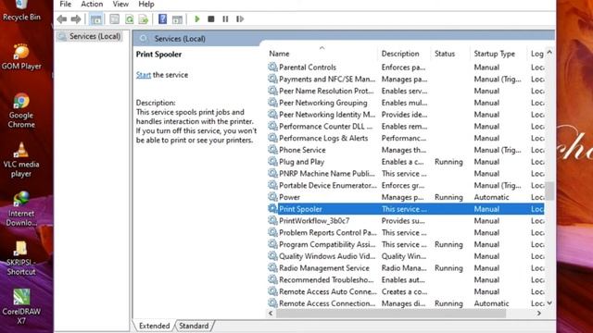Screen dimensions: 593x333
Task: Select the Print Spooler service row
Action: pos(406,209)
